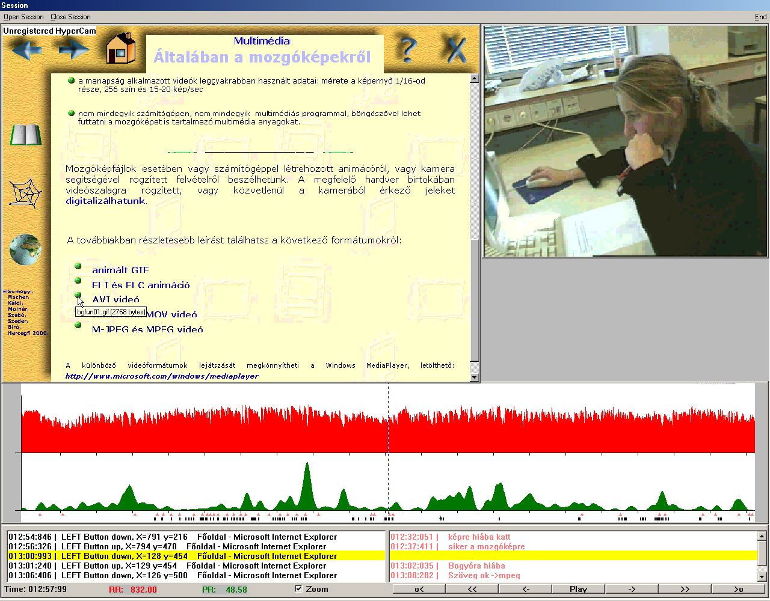Click the spider web icon in sidebar
This screenshot has width=770, height=601.
26,192
